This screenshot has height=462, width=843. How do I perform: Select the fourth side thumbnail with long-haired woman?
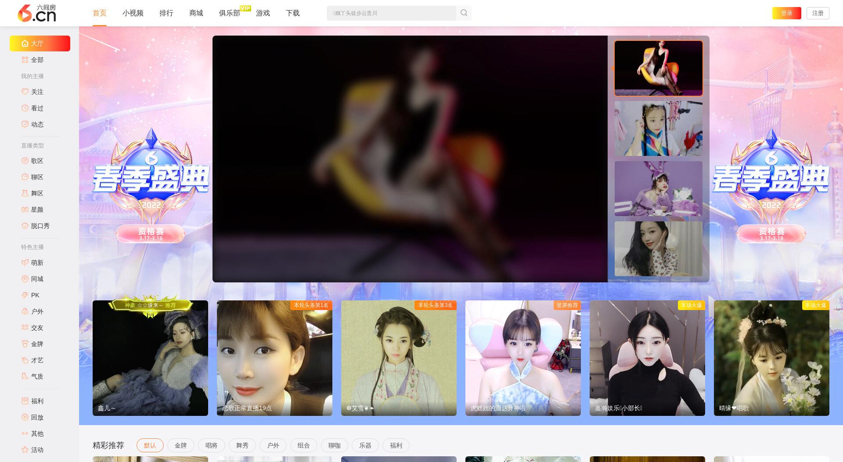[x=659, y=249]
